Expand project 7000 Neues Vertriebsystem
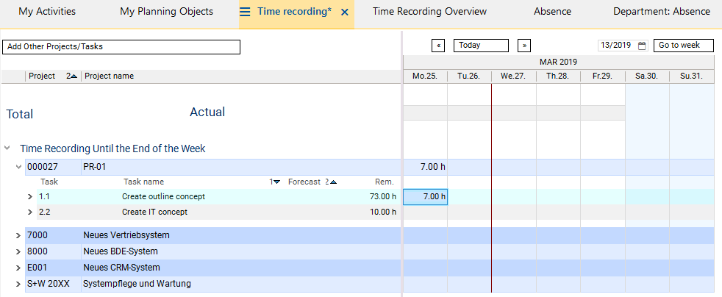Image resolution: width=722 pixels, height=297 pixels. point(18,235)
